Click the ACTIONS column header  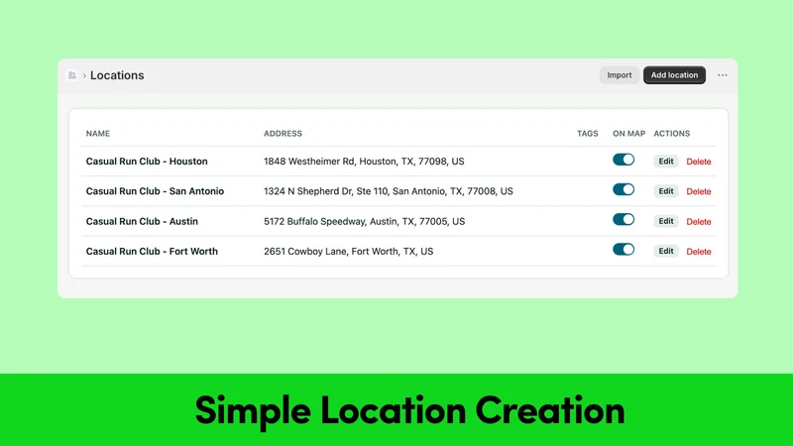click(672, 134)
